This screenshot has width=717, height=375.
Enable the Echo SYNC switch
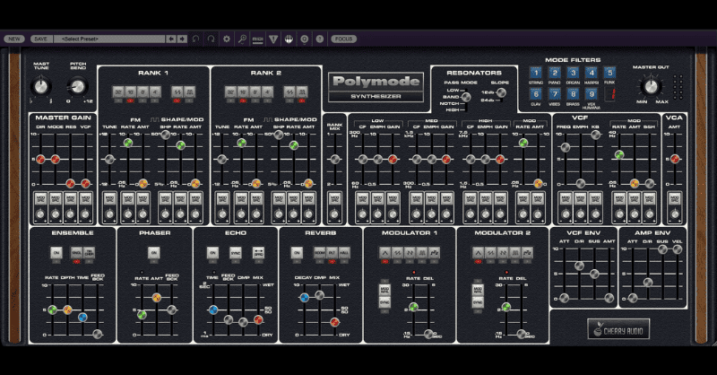click(236, 253)
